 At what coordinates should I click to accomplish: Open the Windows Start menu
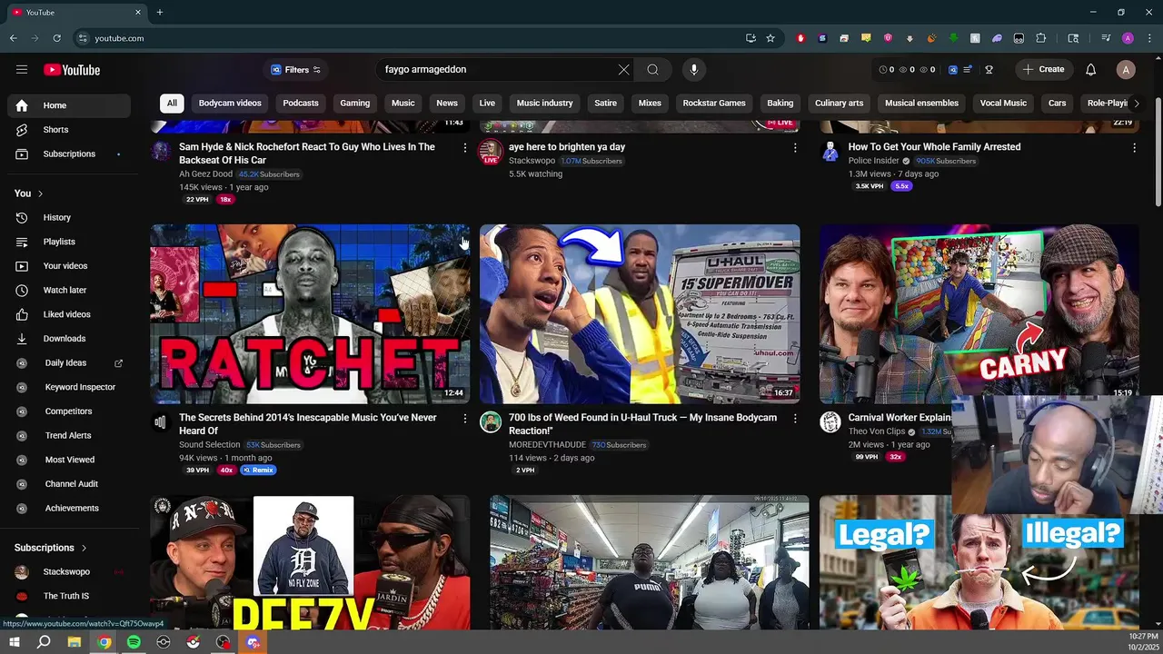click(x=15, y=642)
